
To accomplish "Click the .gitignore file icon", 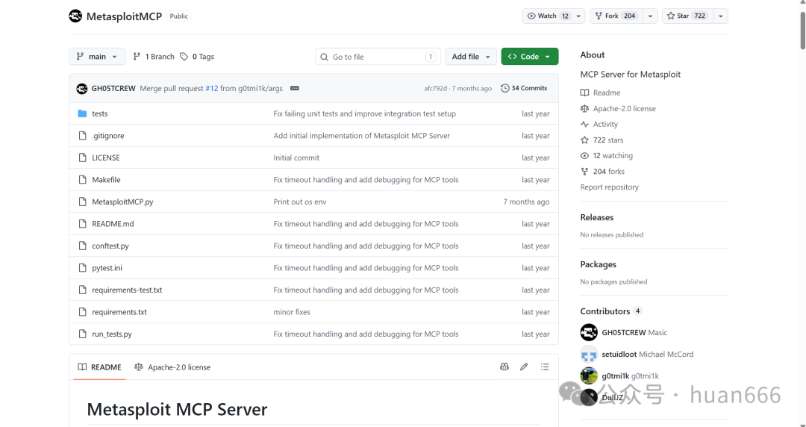I will click(x=82, y=136).
